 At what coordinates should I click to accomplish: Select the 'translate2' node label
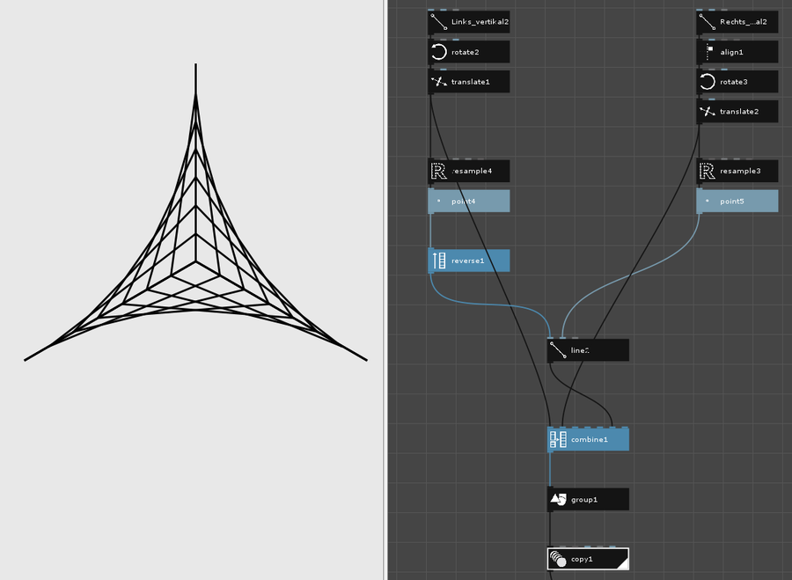point(739,112)
